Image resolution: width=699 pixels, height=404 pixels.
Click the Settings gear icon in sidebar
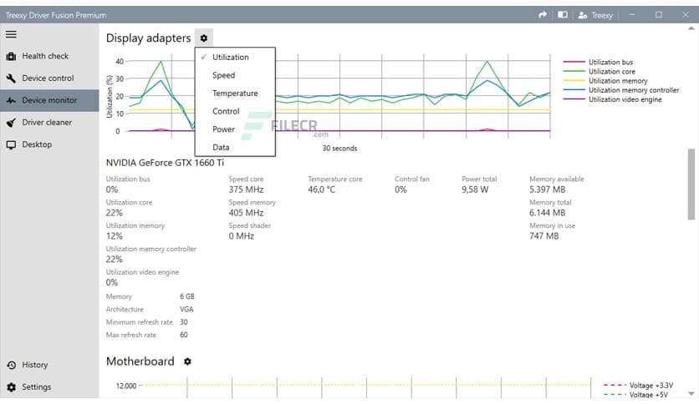click(11, 387)
